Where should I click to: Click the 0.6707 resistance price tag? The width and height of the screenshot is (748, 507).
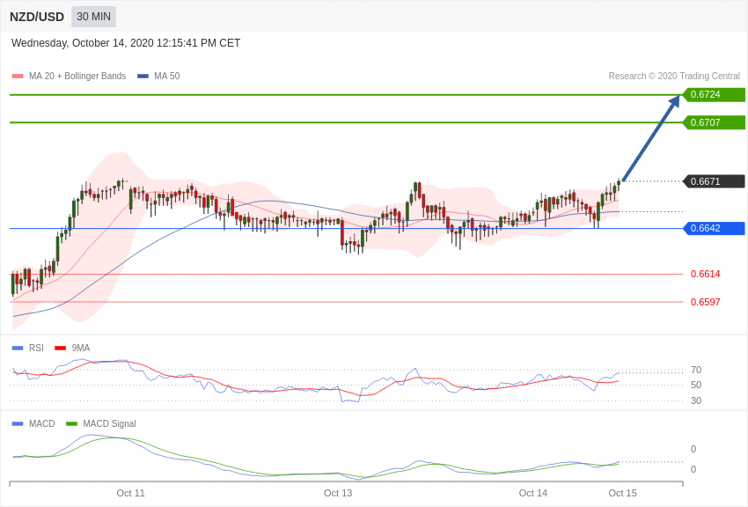(714, 122)
